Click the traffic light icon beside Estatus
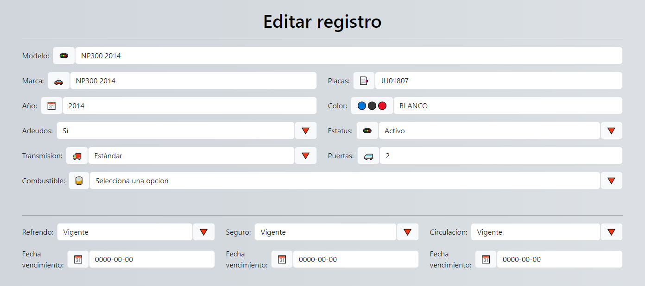This screenshot has width=645, height=286. tap(367, 131)
